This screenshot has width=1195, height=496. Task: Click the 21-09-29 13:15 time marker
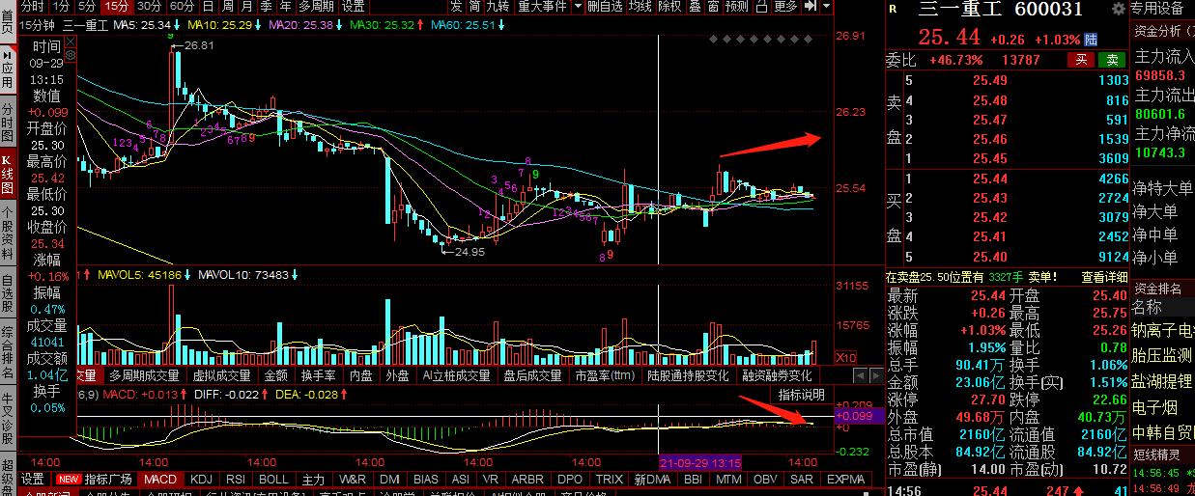click(x=699, y=462)
